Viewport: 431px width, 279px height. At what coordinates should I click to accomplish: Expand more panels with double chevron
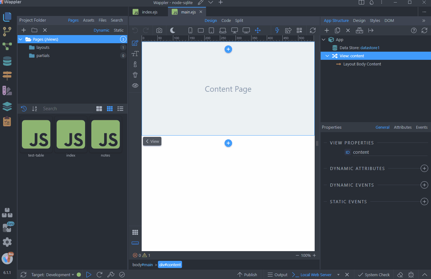tap(424, 21)
